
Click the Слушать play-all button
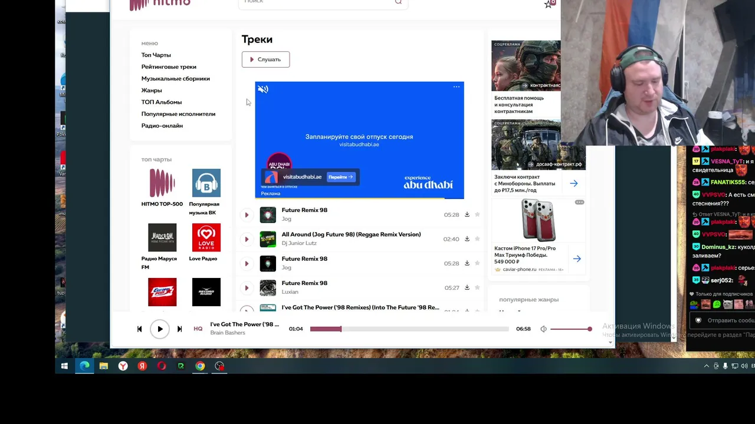tap(265, 59)
